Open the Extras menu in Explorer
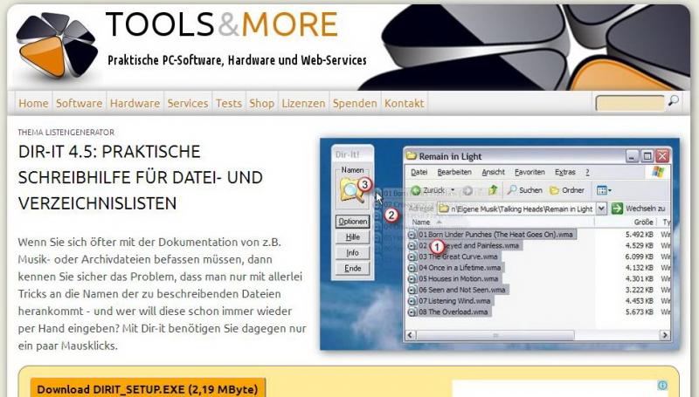 [564, 172]
